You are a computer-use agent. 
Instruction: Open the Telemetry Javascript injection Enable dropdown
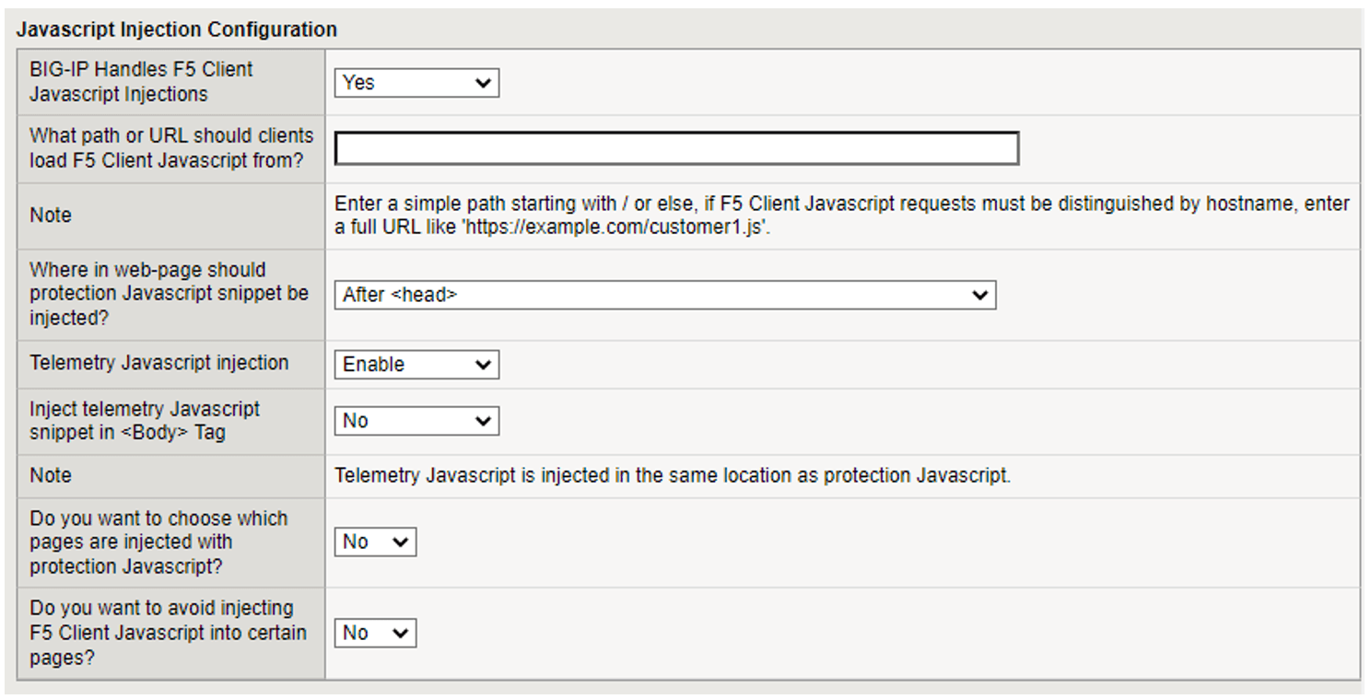point(416,365)
